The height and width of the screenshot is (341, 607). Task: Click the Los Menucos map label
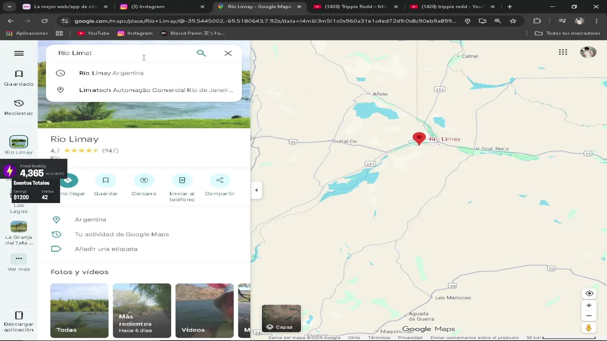[453, 298]
